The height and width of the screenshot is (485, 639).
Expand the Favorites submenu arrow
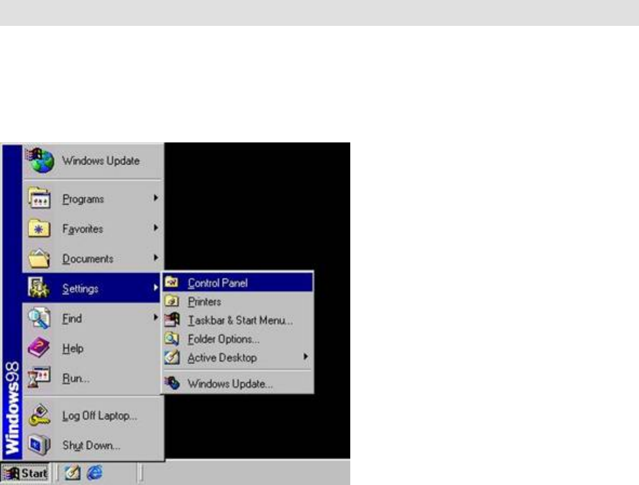pos(155,228)
